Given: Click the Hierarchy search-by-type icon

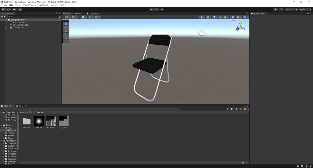Looking at the screenshot, I should [60, 16].
